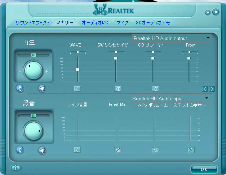Open the playback wrench settings icon
Viewport: 226px width, 175px height.
pyautogui.click(x=20, y=88)
